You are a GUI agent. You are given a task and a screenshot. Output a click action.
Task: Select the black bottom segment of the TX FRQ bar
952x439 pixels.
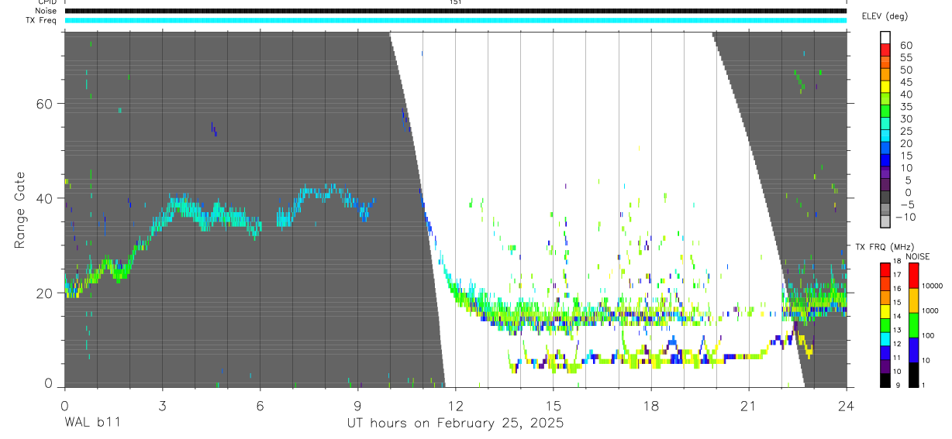tap(885, 379)
